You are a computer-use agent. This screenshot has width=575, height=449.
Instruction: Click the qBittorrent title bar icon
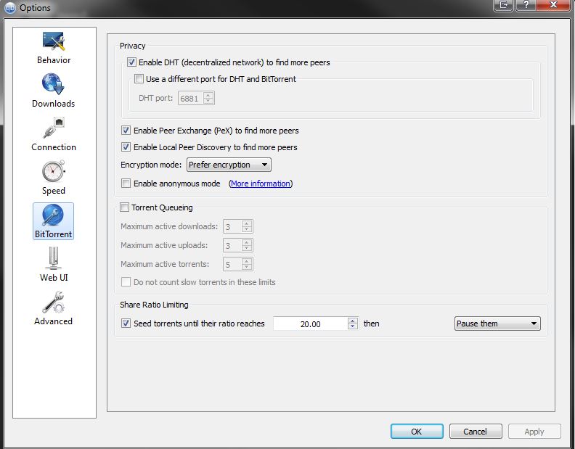pyautogui.click(x=10, y=8)
